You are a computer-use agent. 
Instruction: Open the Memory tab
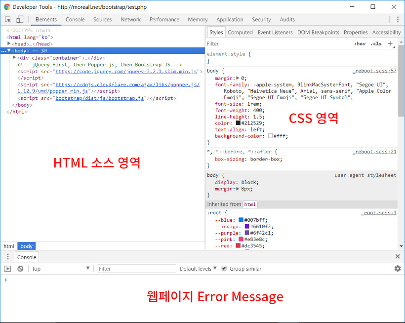pos(198,20)
